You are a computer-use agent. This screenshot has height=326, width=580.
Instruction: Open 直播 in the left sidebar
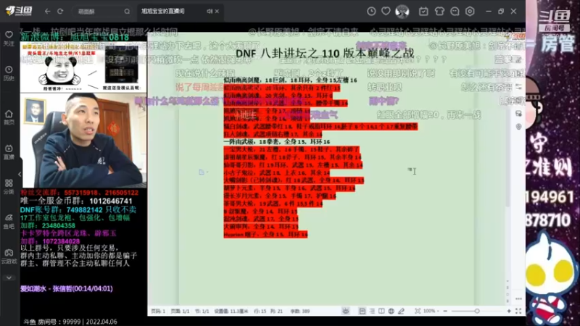tap(9, 152)
